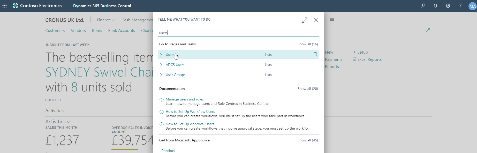Open the Finance dropdown menu

(106, 20)
